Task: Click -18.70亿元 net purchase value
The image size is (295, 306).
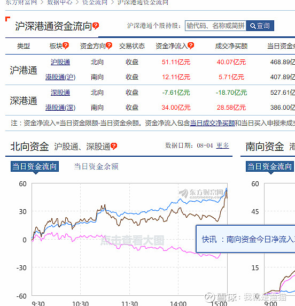Action: tap(231, 93)
